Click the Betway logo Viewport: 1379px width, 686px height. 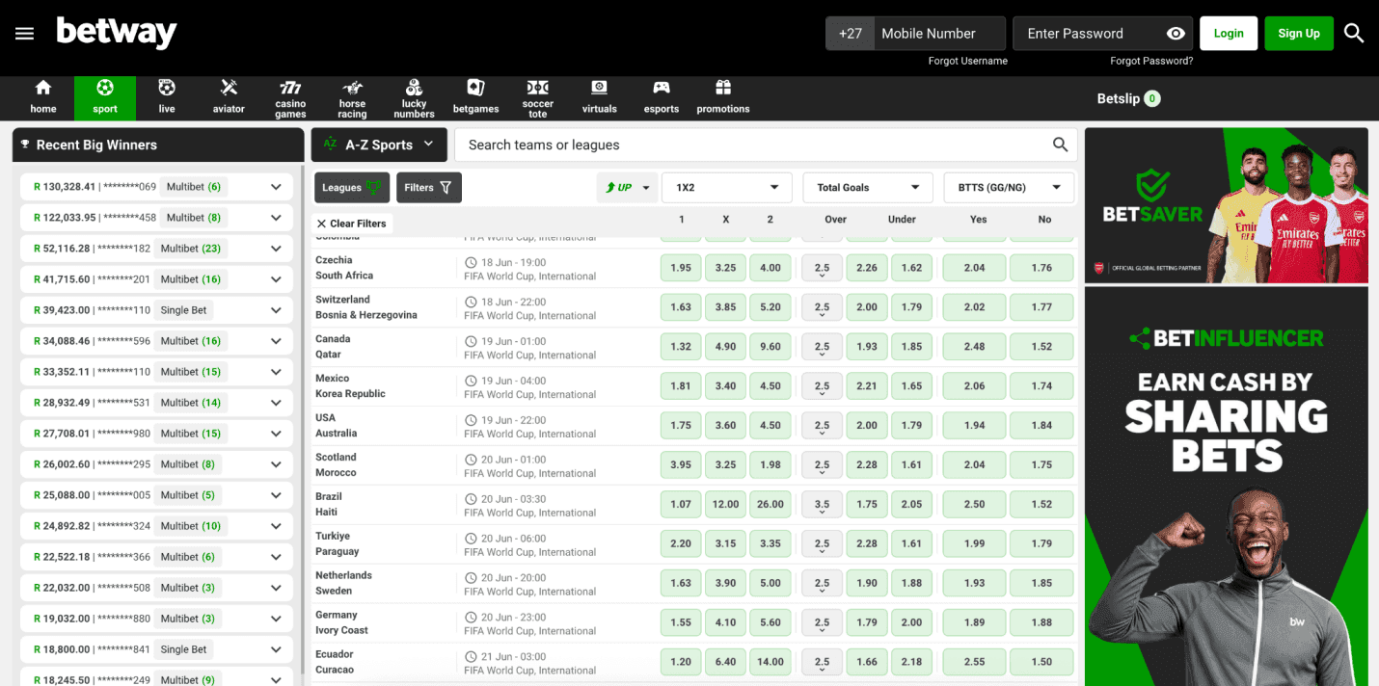(117, 33)
